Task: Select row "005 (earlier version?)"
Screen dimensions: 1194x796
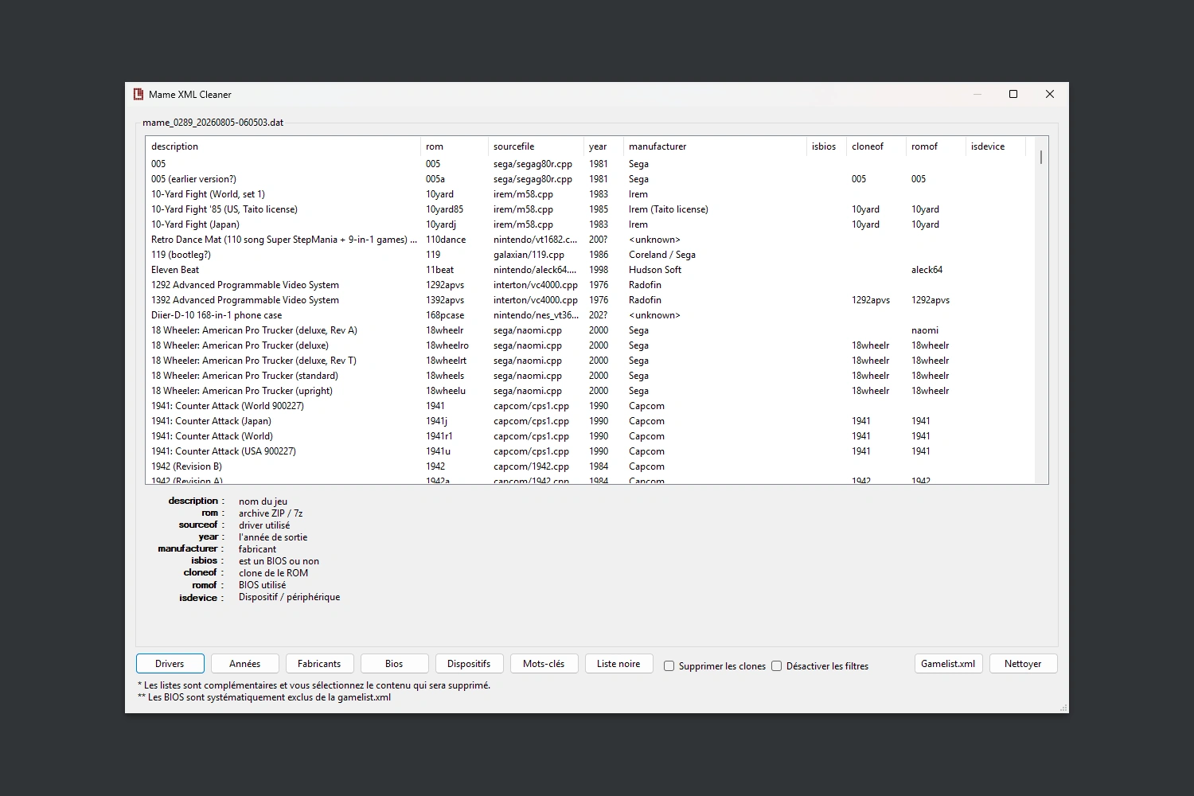Action: click(x=591, y=179)
